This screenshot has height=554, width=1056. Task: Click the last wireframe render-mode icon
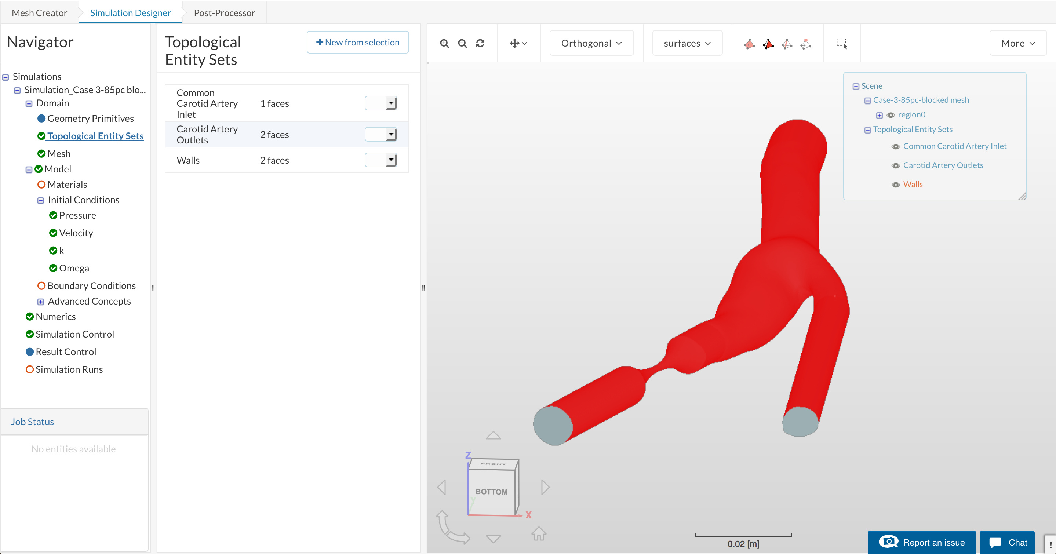coord(806,43)
